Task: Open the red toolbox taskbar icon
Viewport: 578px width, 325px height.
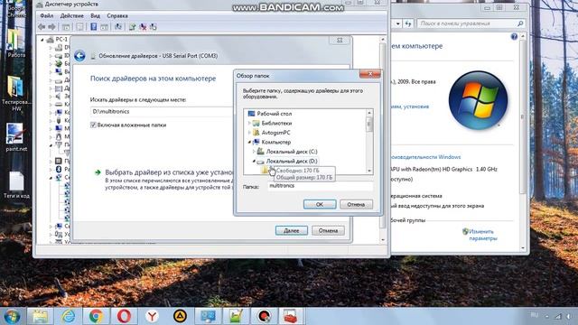Action: pyautogui.click(x=291, y=316)
